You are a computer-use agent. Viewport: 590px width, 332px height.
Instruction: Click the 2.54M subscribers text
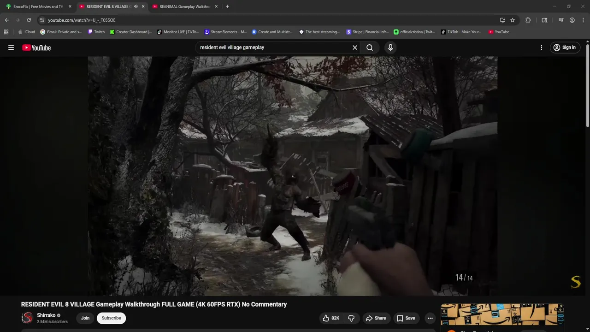click(52, 322)
